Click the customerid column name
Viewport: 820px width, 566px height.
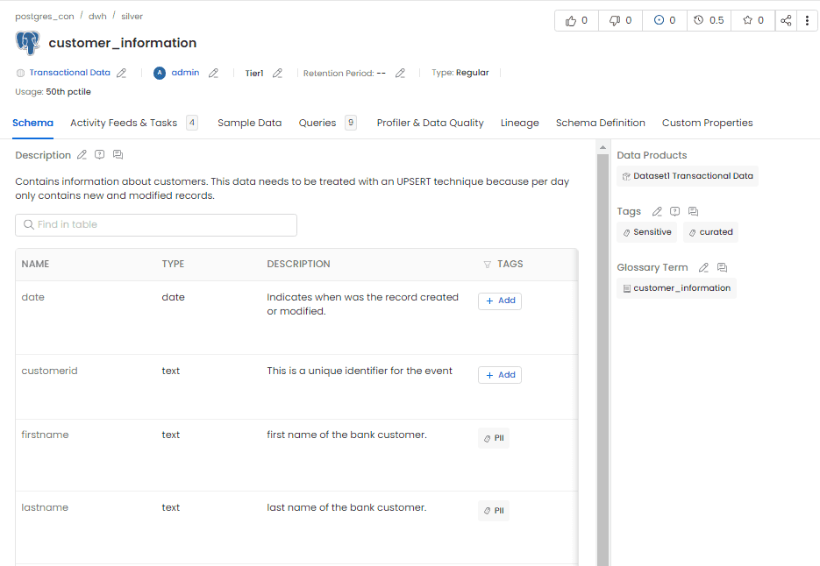[x=49, y=371]
